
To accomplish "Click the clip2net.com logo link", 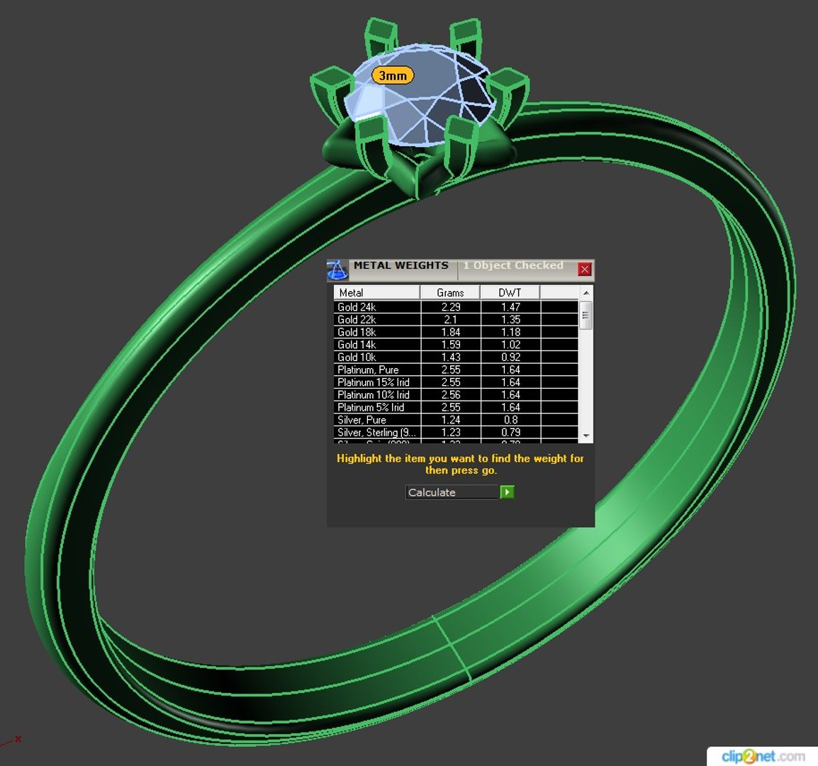I will (x=763, y=755).
